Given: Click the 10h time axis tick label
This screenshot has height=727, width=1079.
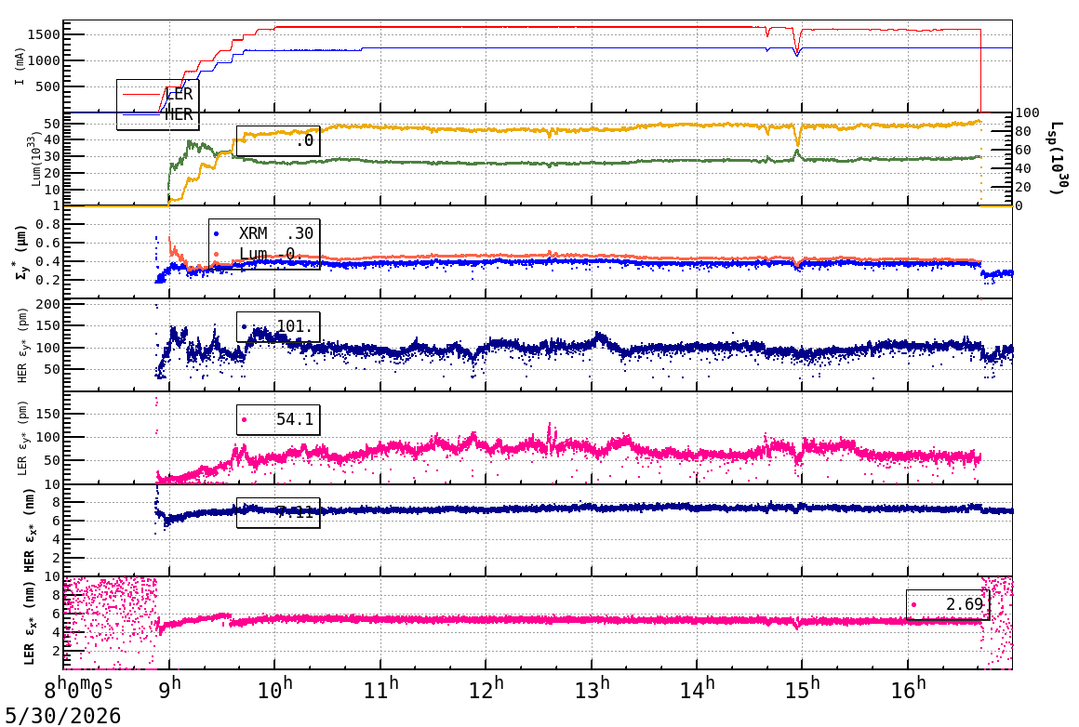Looking at the screenshot, I should point(275,689).
